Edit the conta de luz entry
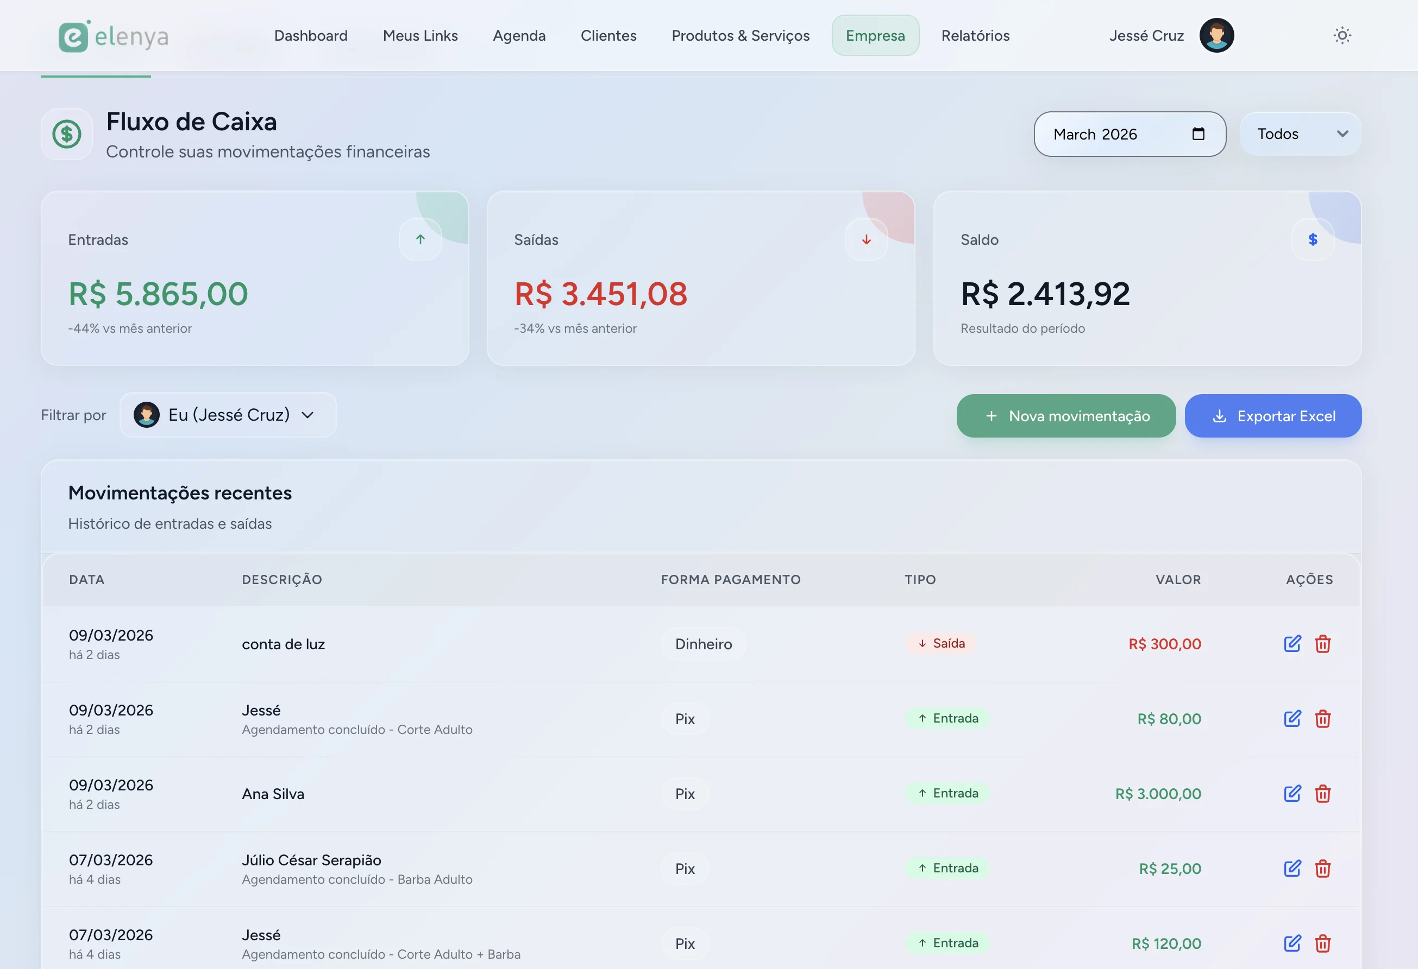The image size is (1418, 969). 1292,644
